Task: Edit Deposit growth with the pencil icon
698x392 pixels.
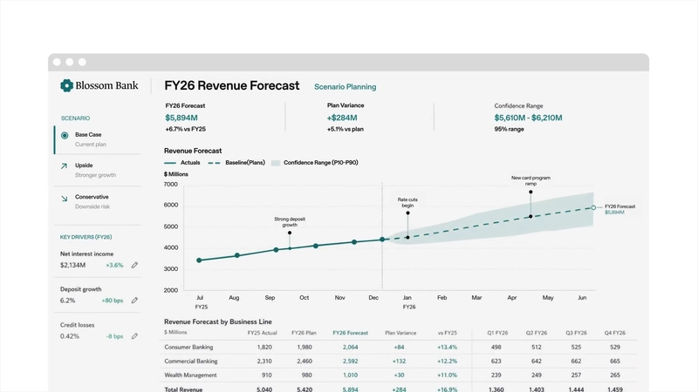Action: coord(134,301)
